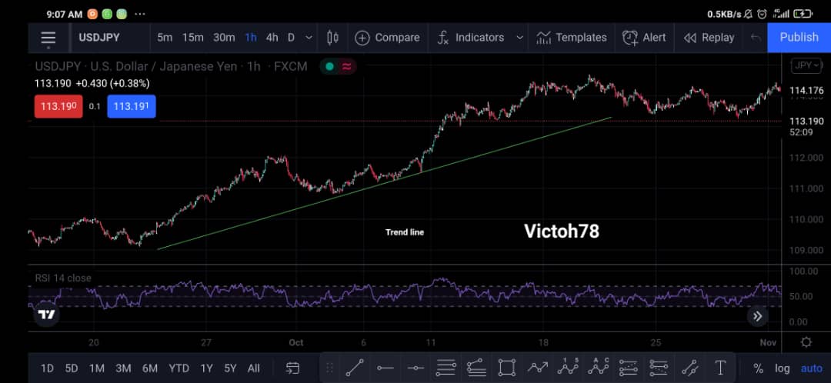This screenshot has height=383, width=831.
Task: Toggle log scale mode
Action: [x=783, y=368]
